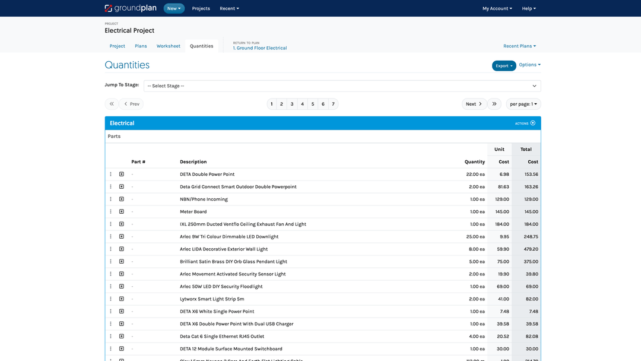Image resolution: width=641 pixels, height=361 pixels.
Task: Click the plus icon on NBN/Phone Incoming row
Action: pyautogui.click(x=122, y=199)
